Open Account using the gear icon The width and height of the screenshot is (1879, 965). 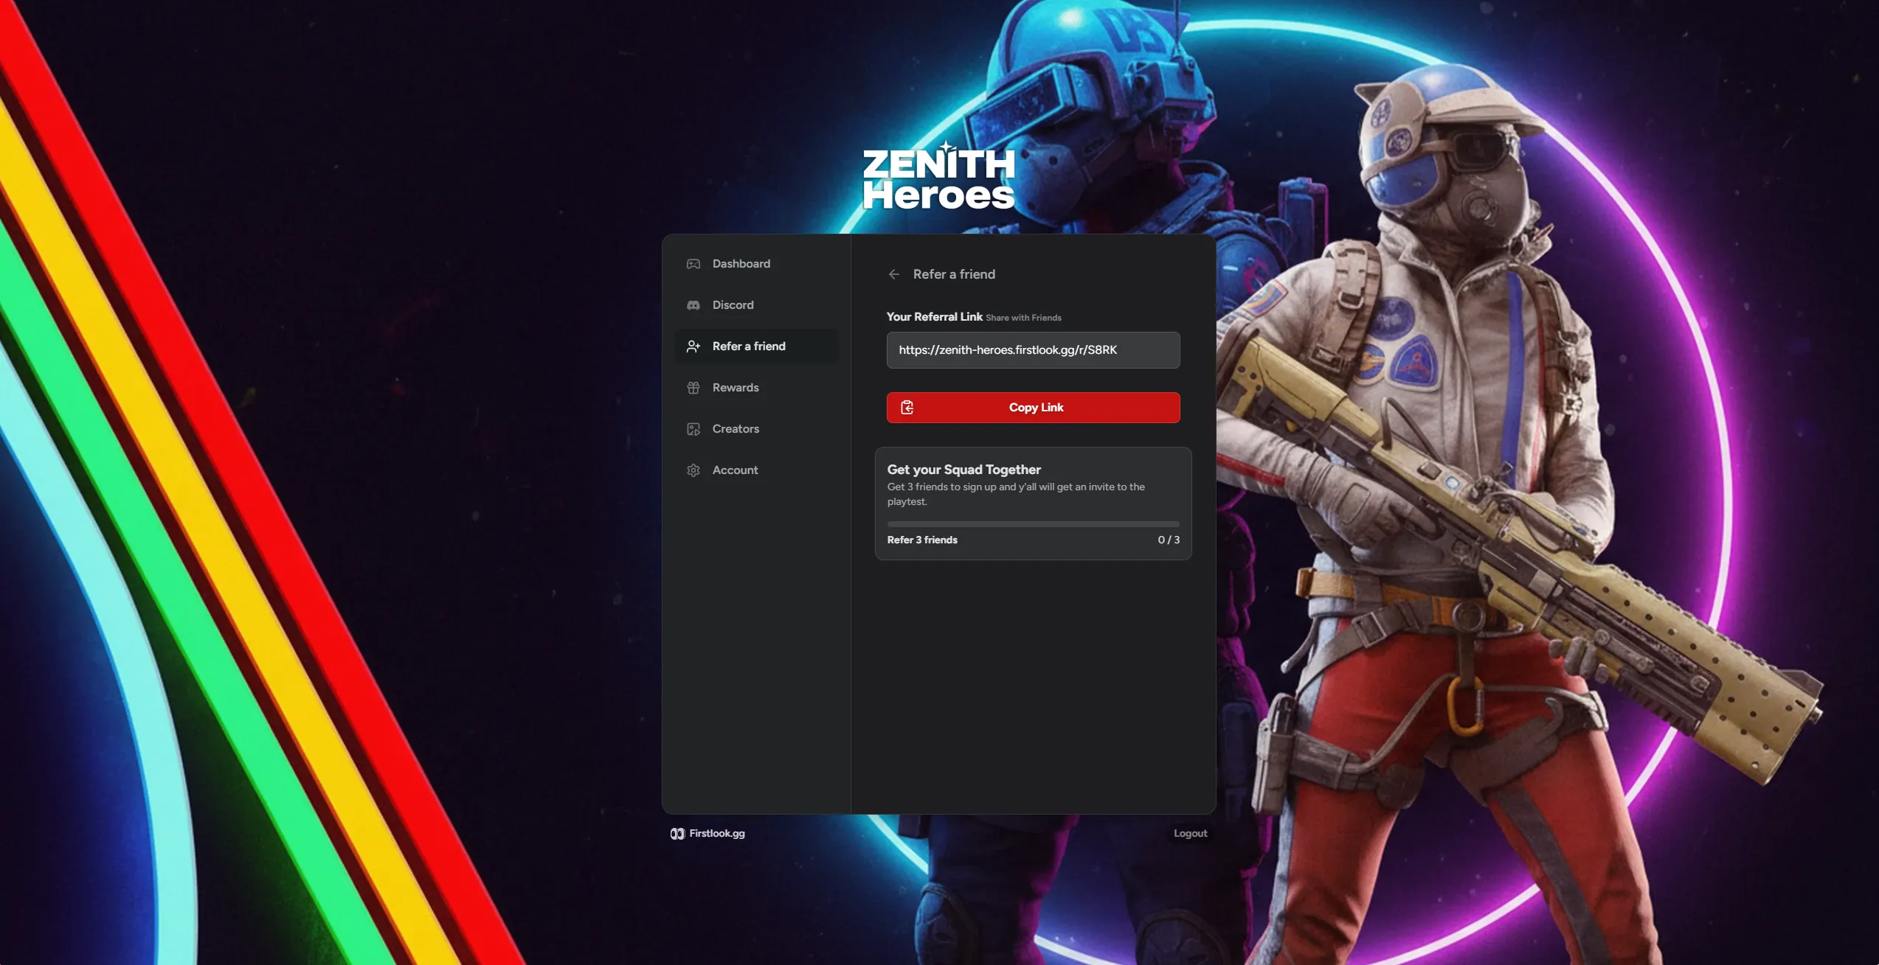(693, 470)
